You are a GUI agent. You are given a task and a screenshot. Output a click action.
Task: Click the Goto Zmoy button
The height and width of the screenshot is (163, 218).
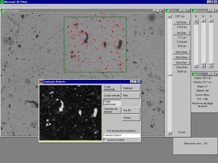[x=181, y=57]
